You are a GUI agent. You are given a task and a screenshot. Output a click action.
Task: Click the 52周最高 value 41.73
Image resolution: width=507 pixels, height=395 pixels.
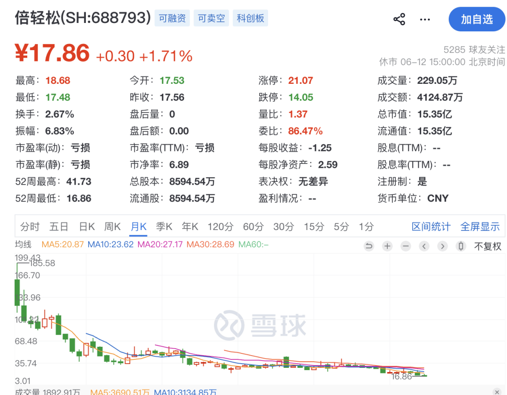pos(79,181)
